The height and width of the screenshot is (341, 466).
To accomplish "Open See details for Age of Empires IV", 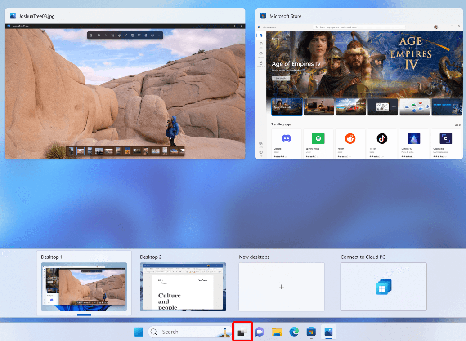I will (281, 78).
